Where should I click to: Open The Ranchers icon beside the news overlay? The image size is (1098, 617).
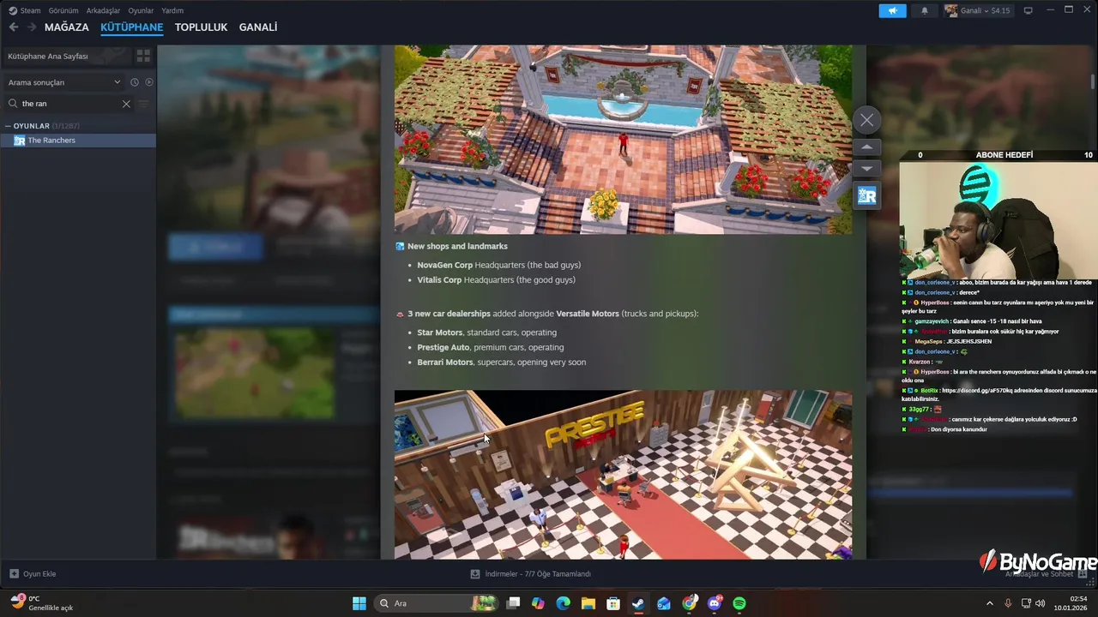(866, 196)
